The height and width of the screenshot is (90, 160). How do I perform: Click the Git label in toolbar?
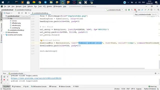pyautogui.click(x=139, y=10)
